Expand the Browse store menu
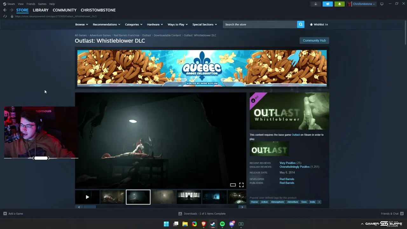This screenshot has height=229, width=407. (82, 24)
